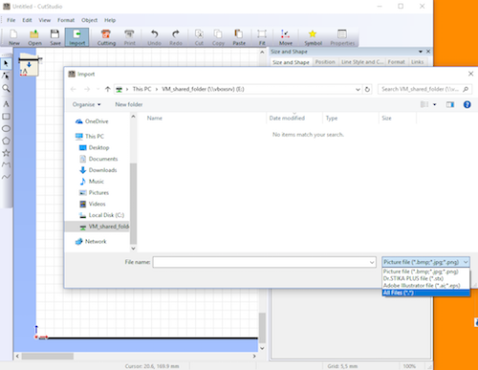The image size is (478, 370).
Task: Open the Help menu
Action: coord(110,20)
